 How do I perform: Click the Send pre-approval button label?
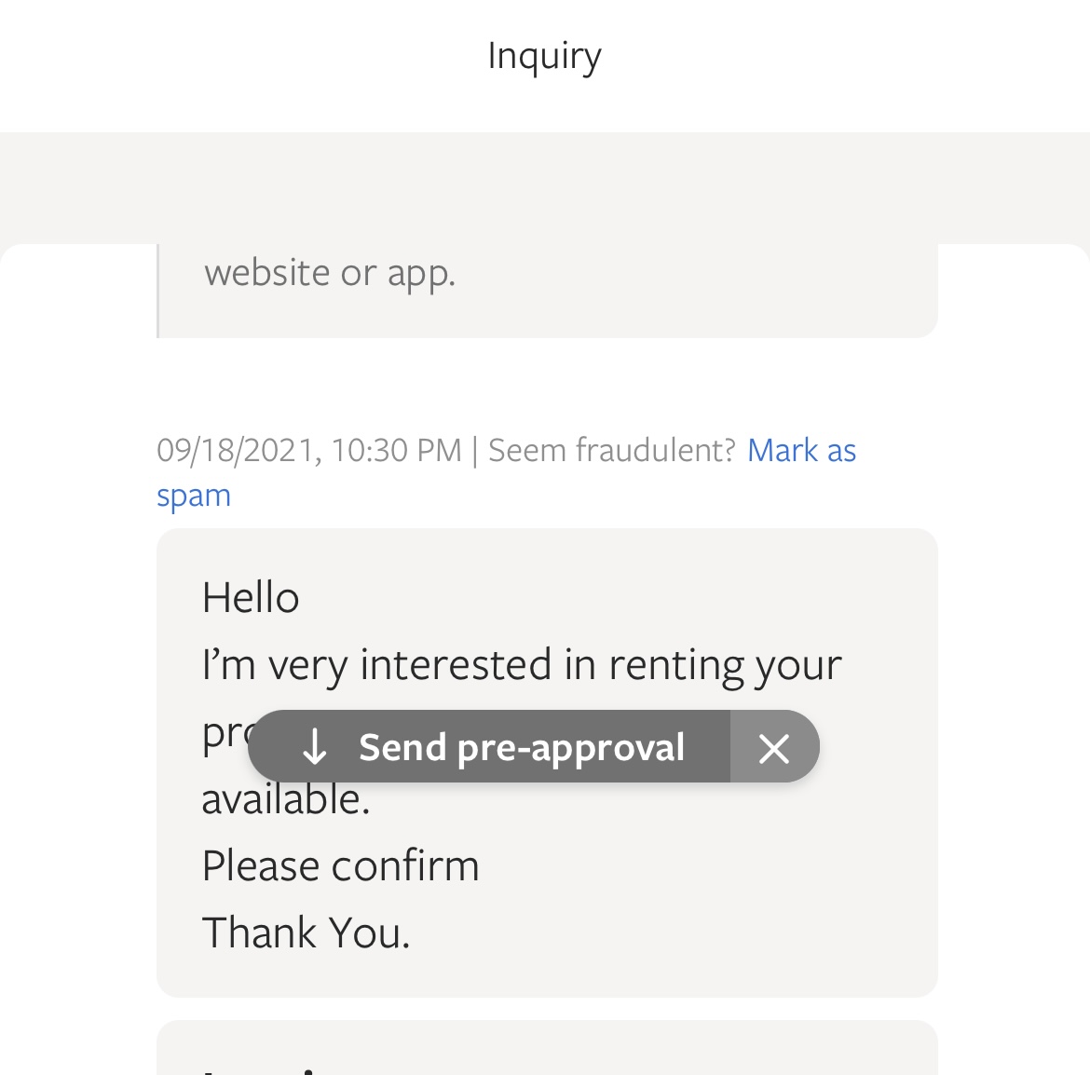point(522,748)
